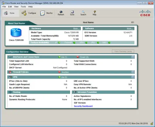Click the Firewall Policies icon
This screenshot has width=155, height=127.
(10, 72)
